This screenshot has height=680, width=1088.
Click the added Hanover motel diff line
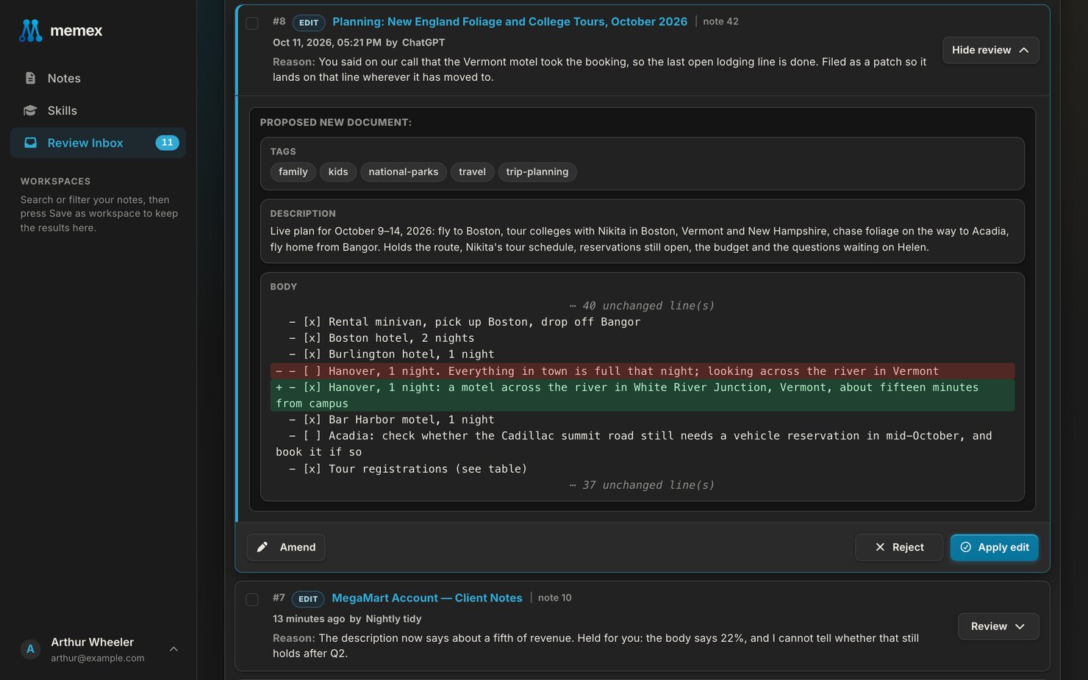[x=643, y=396]
